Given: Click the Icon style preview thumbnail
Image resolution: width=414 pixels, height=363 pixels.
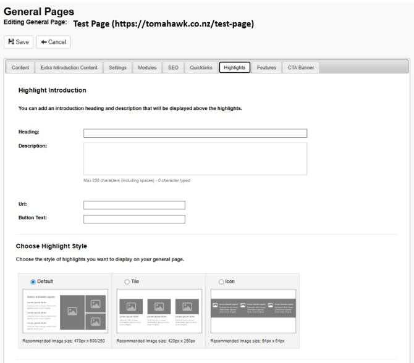Looking at the screenshot, I should [253, 311].
